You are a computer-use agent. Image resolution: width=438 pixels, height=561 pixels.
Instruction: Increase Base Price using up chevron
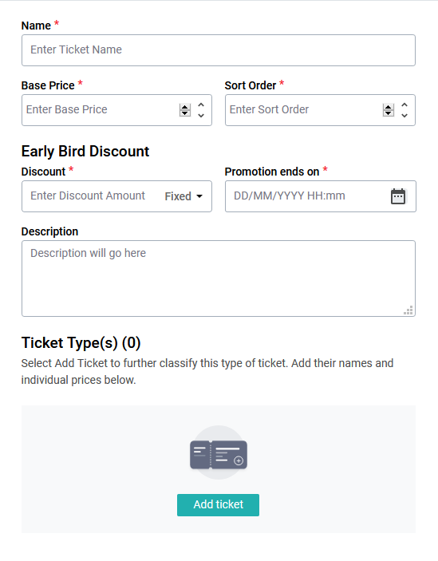coord(201,105)
